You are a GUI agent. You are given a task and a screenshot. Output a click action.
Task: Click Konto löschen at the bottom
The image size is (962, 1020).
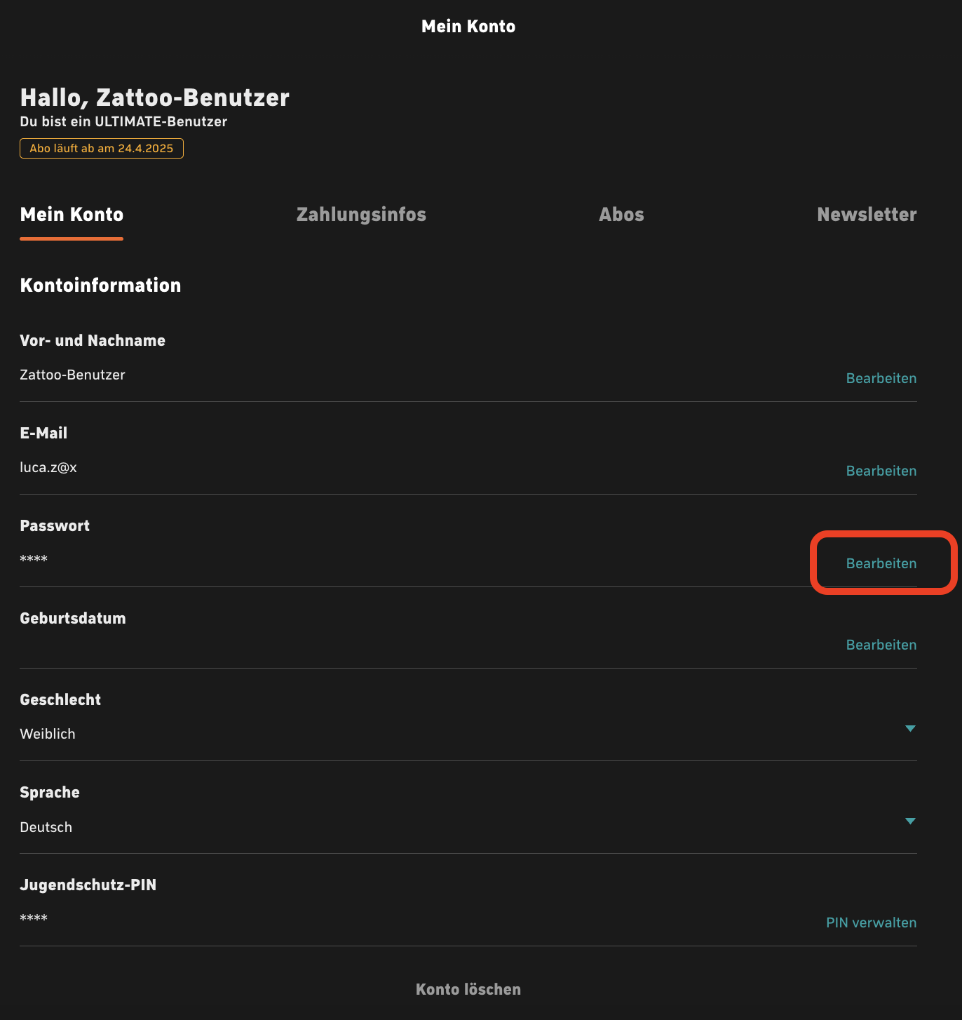(x=468, y=989)
